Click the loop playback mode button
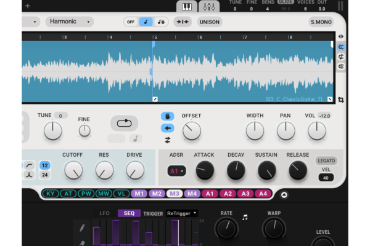Viewport: 370px width, 246px height. pyautogui.click(x=124, y=122)
